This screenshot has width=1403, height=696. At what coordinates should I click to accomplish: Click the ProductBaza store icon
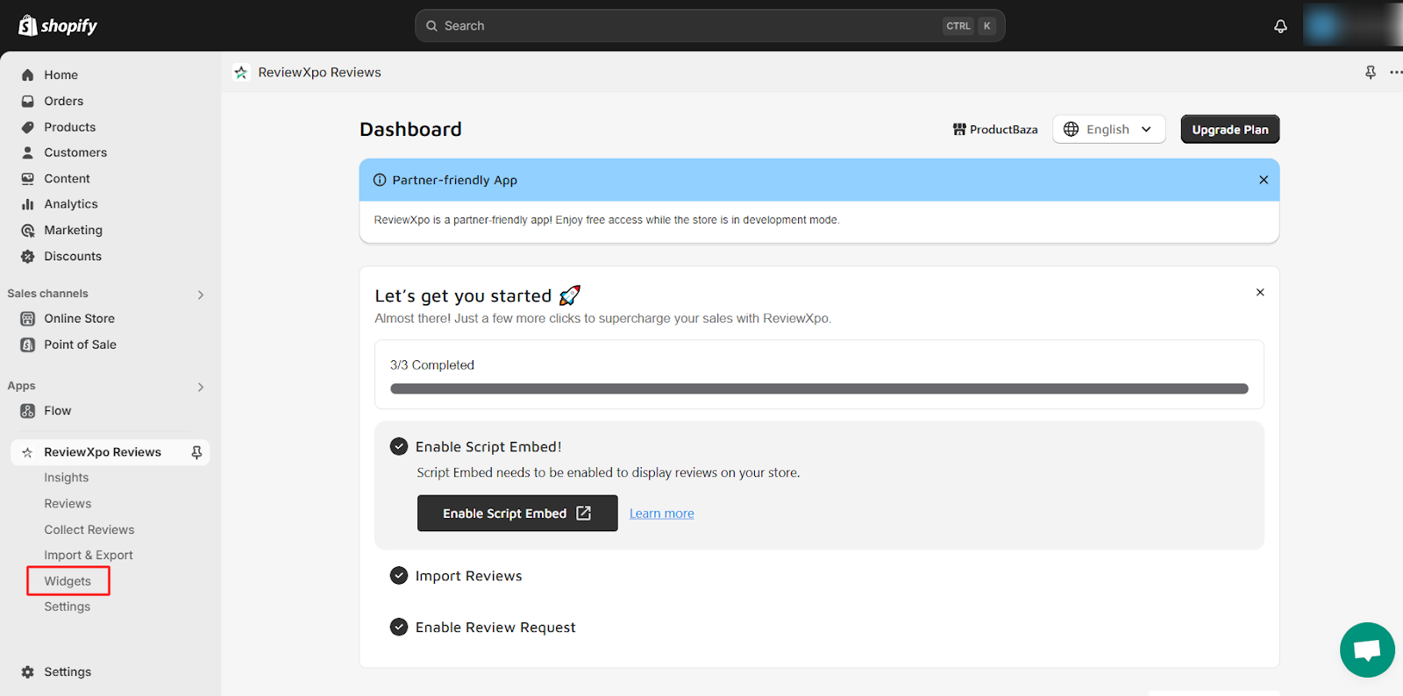(959, 129)
